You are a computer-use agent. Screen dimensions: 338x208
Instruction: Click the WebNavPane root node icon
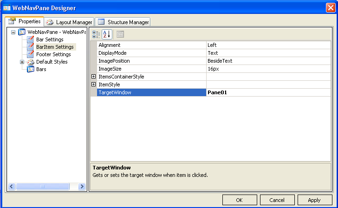[x=22, y=32]
